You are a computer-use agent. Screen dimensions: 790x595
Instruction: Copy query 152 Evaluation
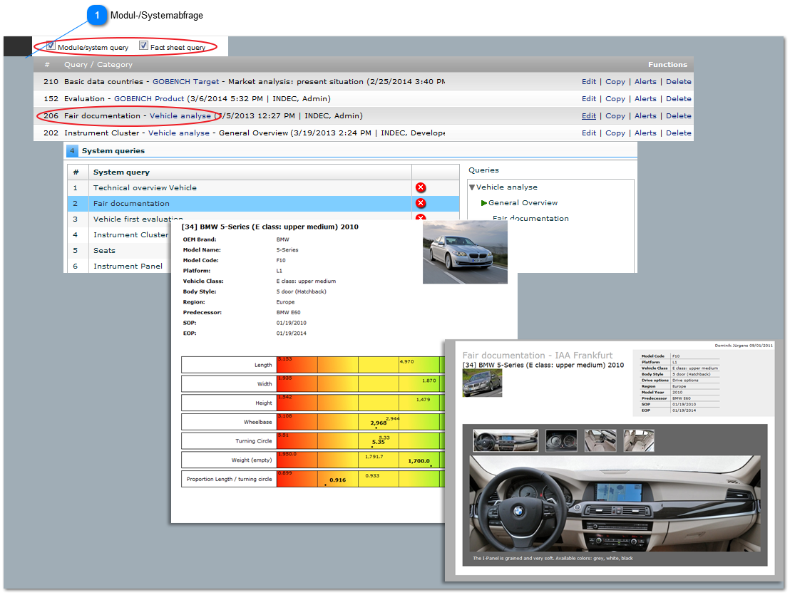pyautogui.click(x=615, y=98)
